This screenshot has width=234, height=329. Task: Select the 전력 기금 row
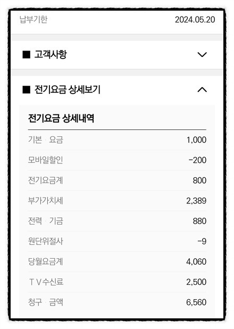[117, 221]
